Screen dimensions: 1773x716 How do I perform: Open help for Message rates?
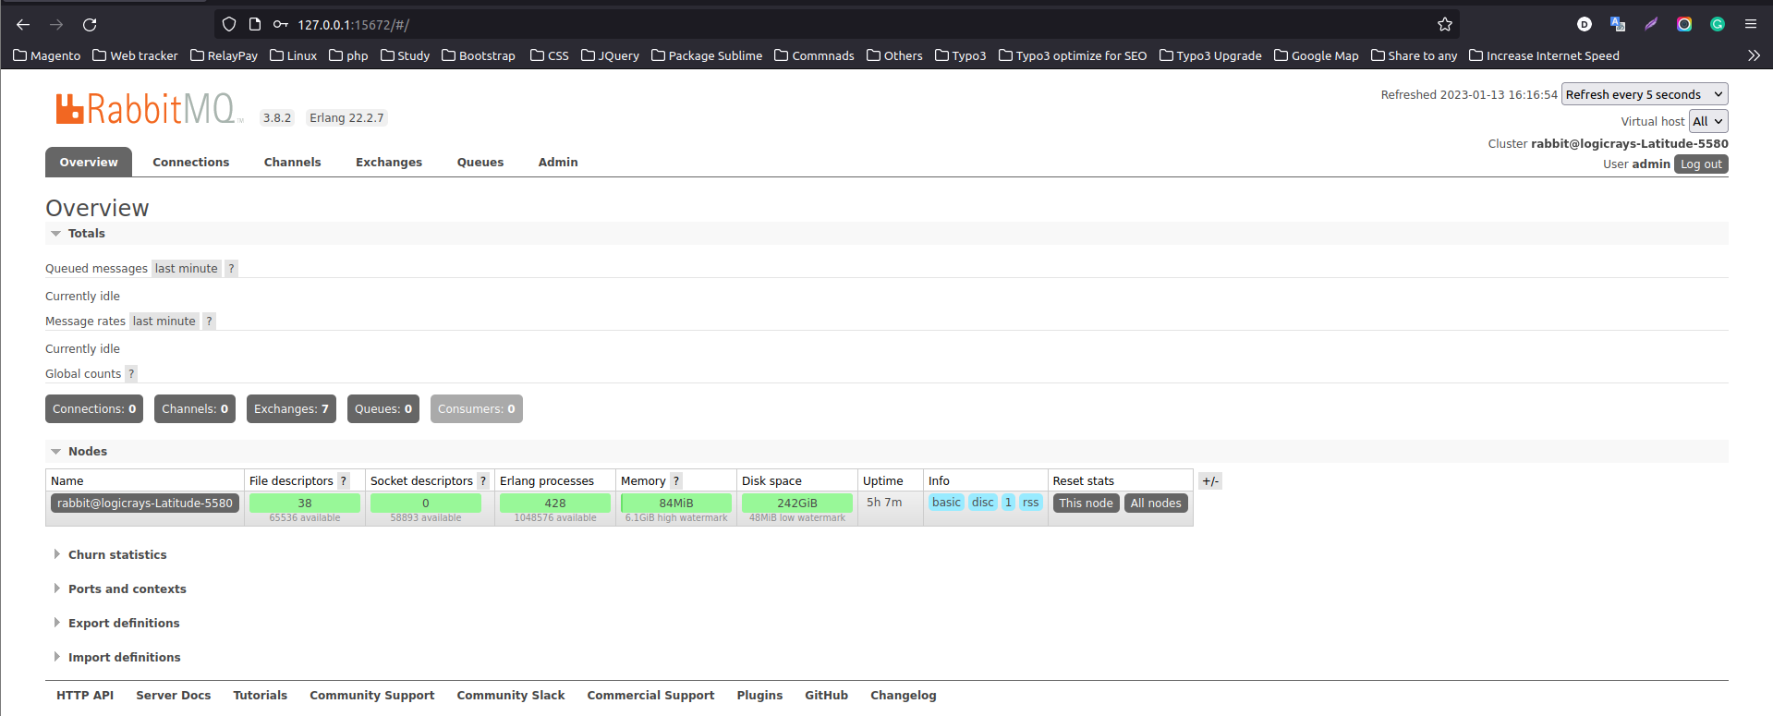[x=209, y=322]
